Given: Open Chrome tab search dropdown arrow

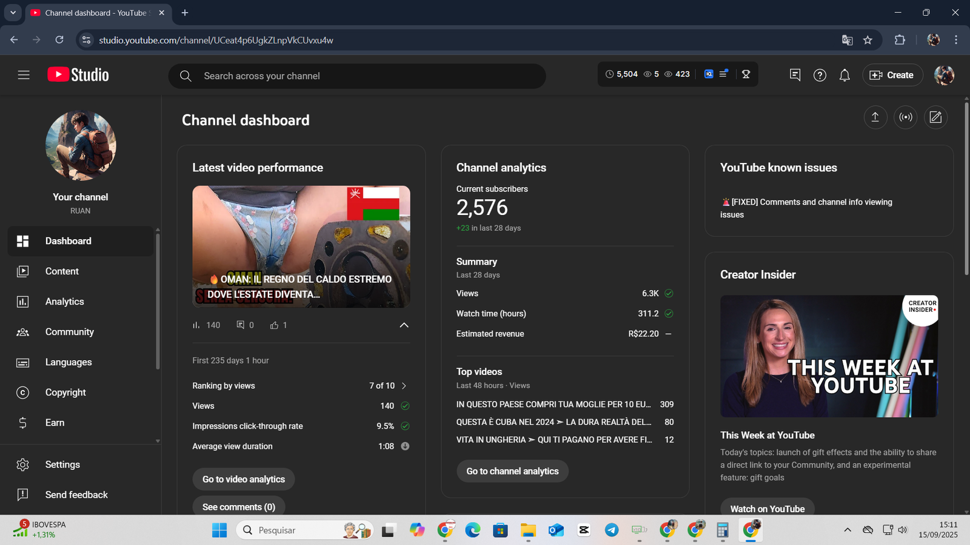Looking at the screenshot, I should 13,13.
